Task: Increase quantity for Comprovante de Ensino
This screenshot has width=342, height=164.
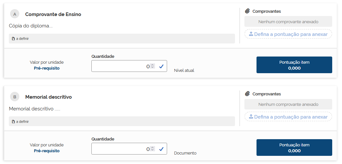Action: [x=152, y=65]
